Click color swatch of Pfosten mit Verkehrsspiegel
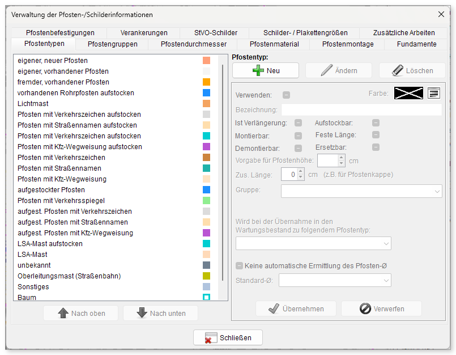 click(207, 200)
